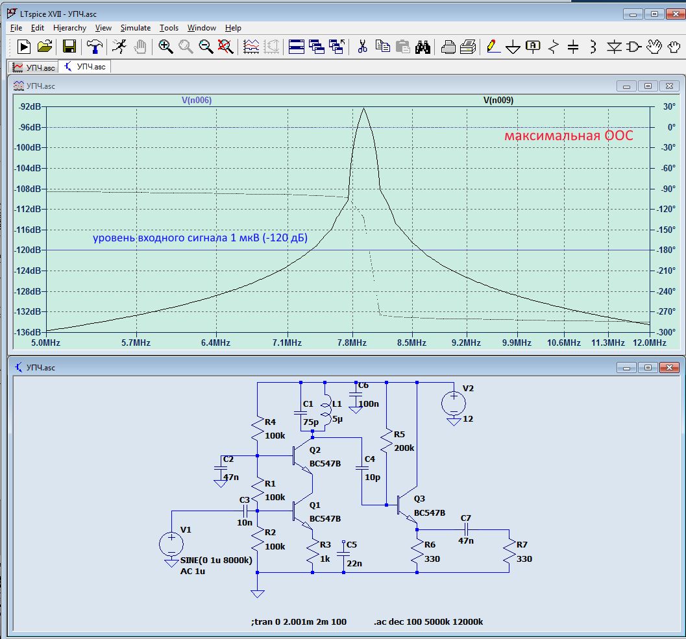
Task: Click the Print Setup icon
Action: pos(448,46)
